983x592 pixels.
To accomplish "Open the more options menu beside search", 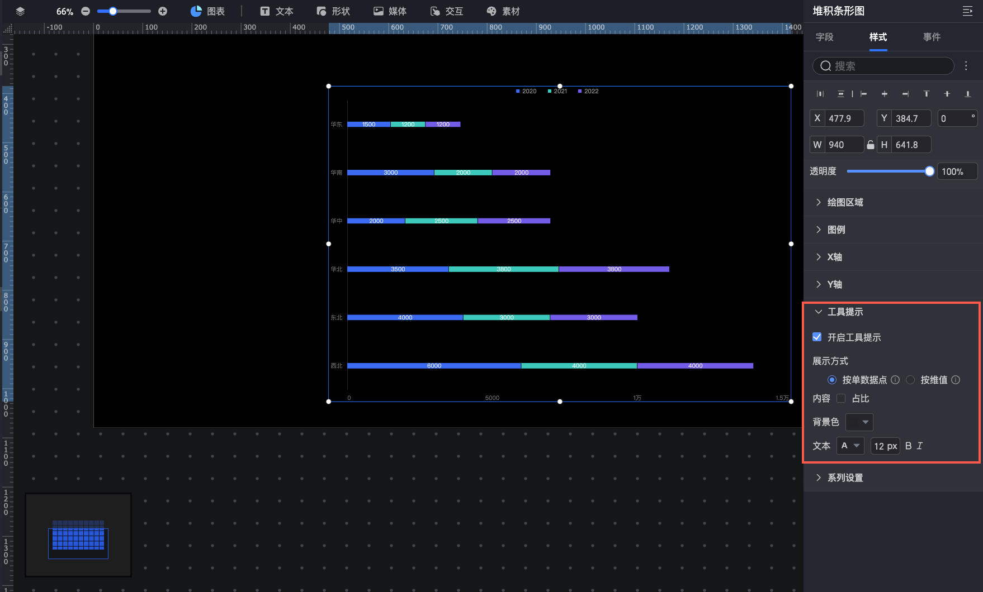I will (x=966, y=66).
